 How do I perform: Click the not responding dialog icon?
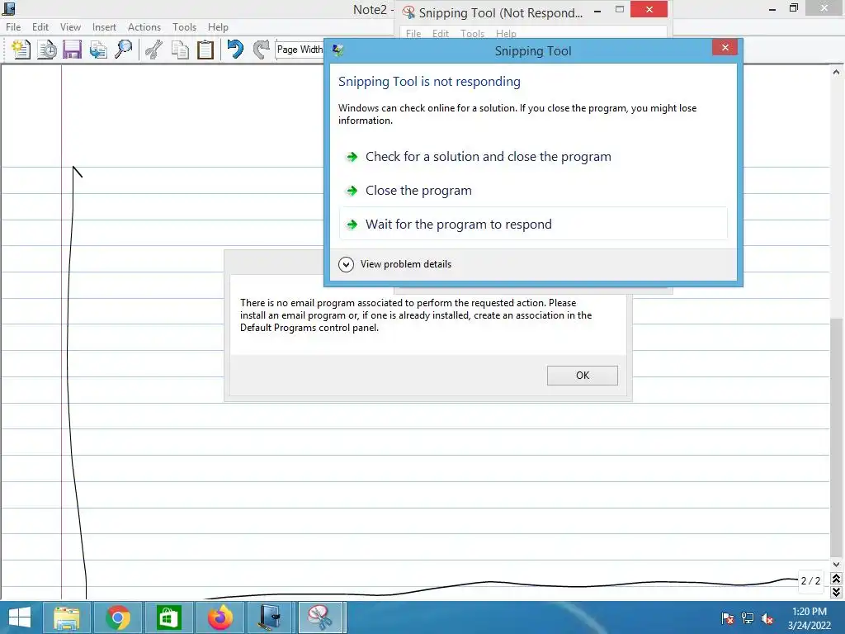(x=338, y=50)
